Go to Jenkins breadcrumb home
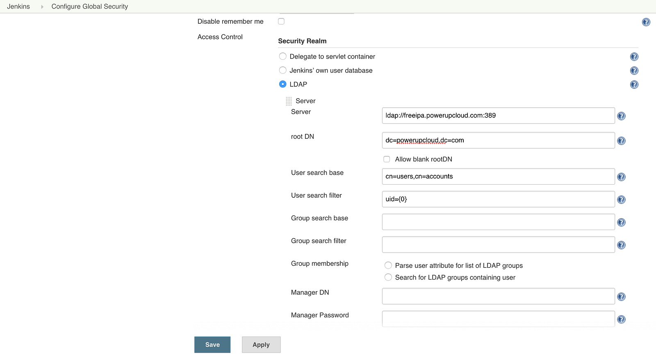Viewport: 656px width, 357px height. click(18, 7)
